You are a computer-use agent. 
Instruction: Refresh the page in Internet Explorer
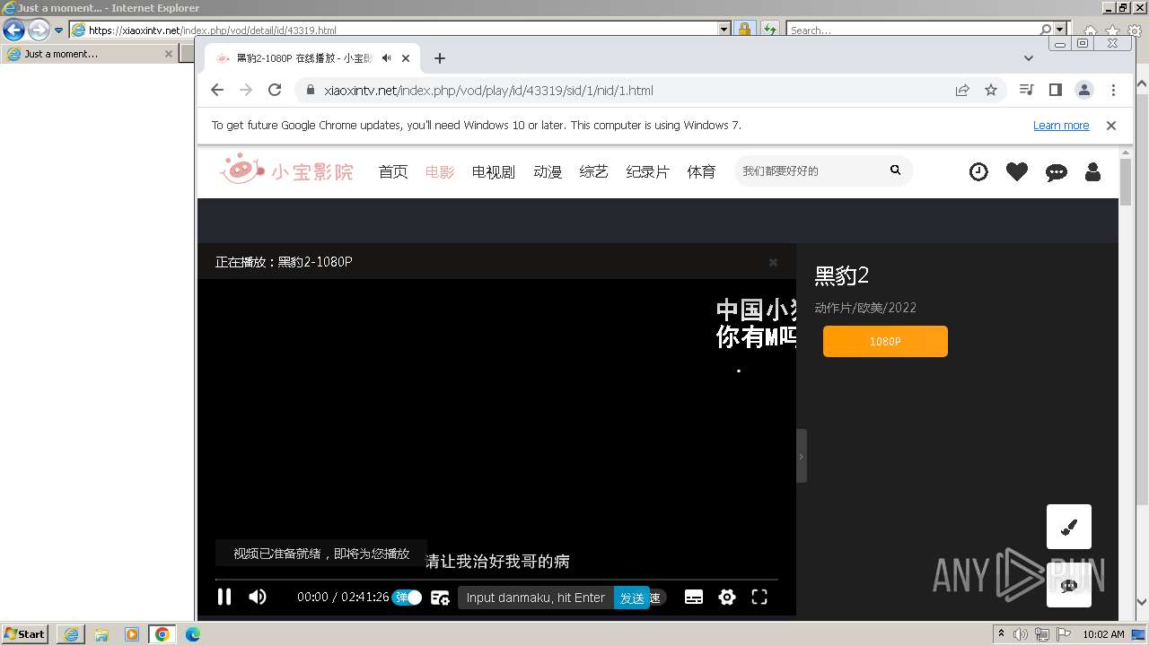[x=769, y=30]
